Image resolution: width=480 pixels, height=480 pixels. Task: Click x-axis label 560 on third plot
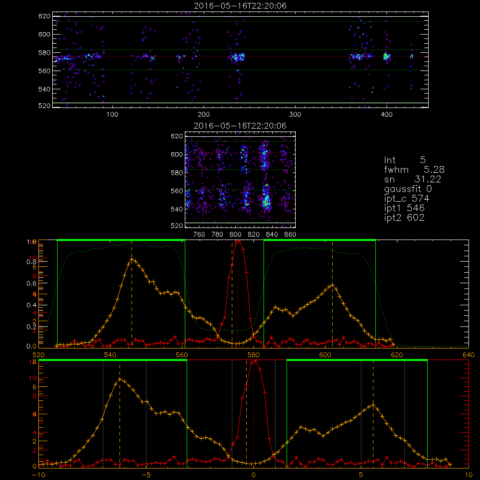tap(182, 355)
